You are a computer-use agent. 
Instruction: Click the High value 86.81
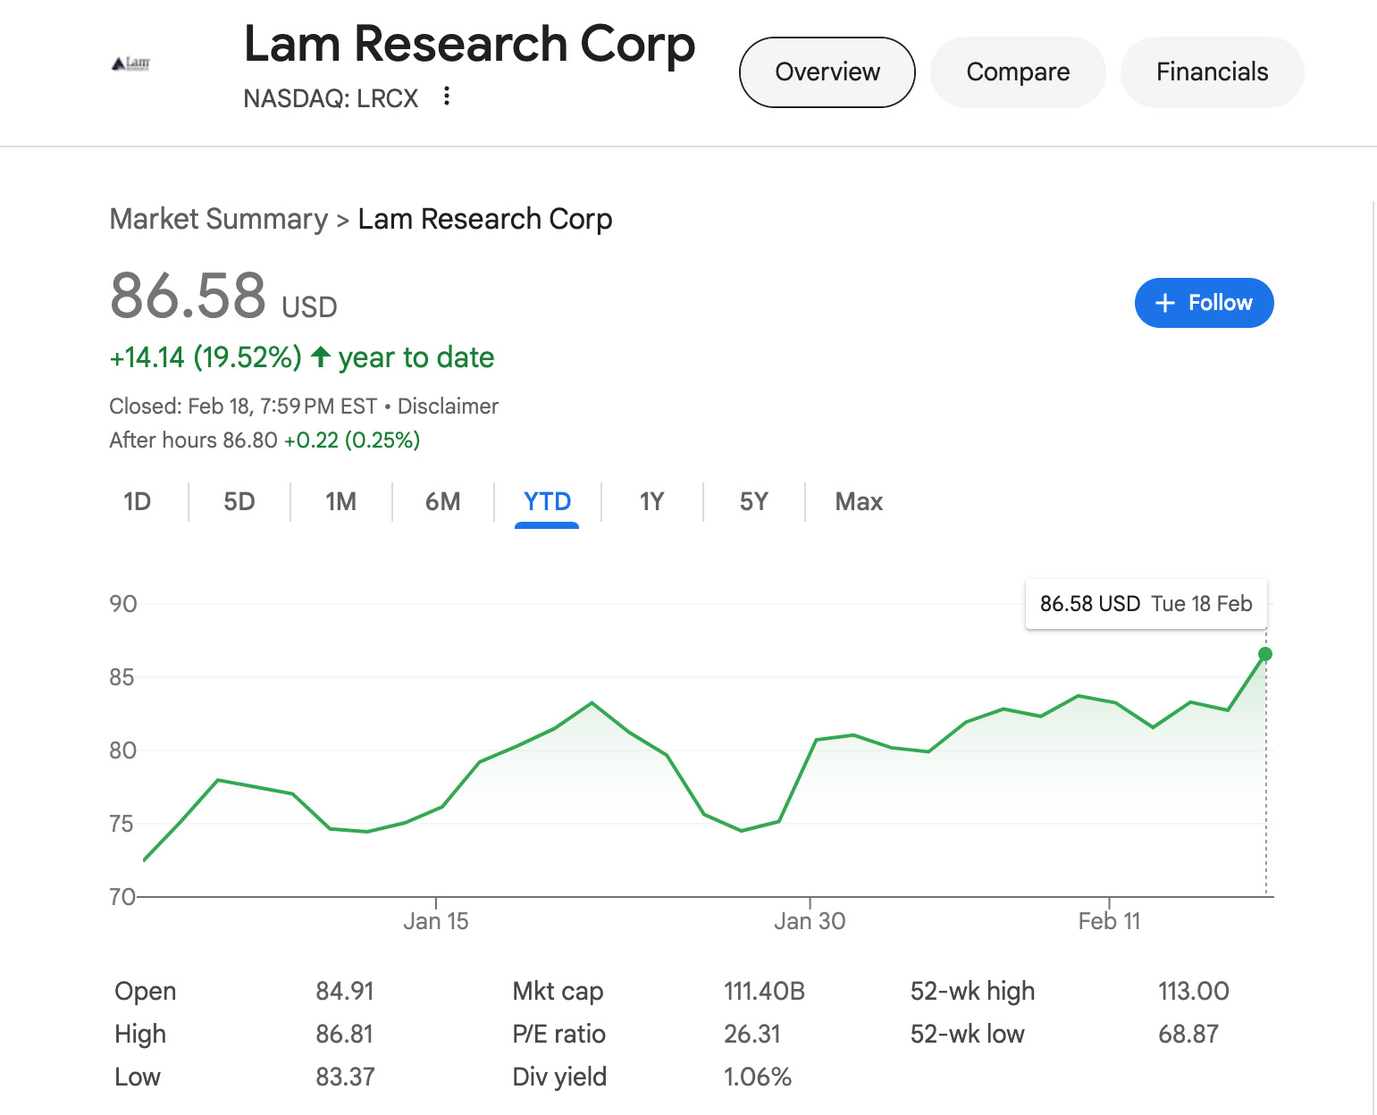pos(344,1034)
